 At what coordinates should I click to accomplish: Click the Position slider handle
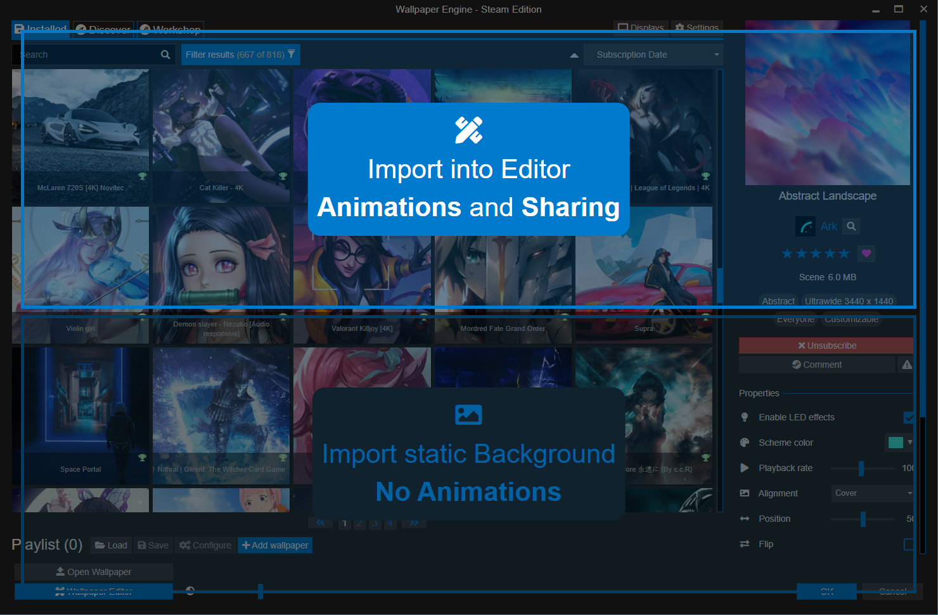(x=863, y=519)
